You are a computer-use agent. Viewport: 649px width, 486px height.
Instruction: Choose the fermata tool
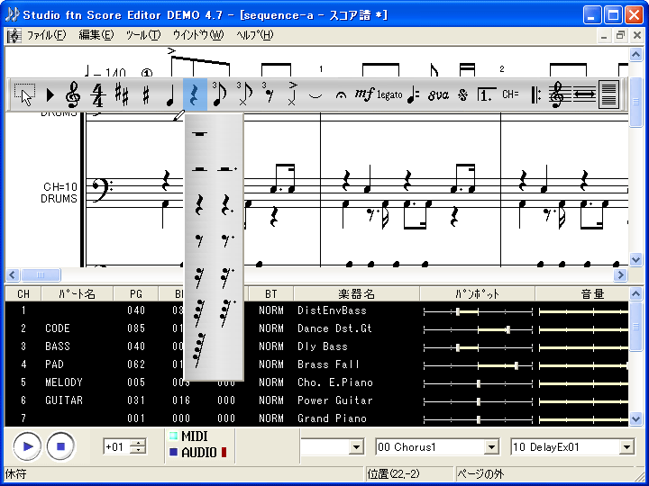340,95
